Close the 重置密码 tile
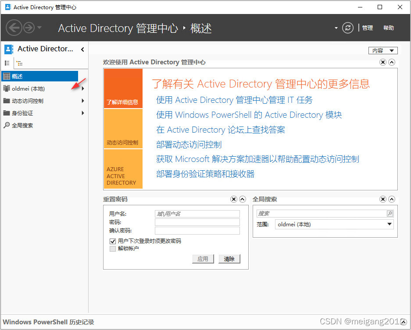Viewport: 411px width, 330px height. (233, 199)
